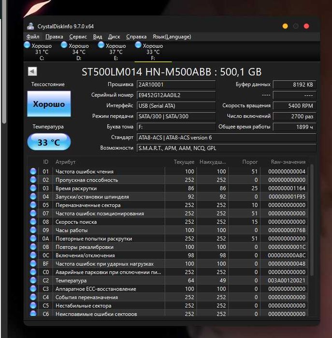
Task: Click status icon for attribute 0A
Action: (33, 239)
